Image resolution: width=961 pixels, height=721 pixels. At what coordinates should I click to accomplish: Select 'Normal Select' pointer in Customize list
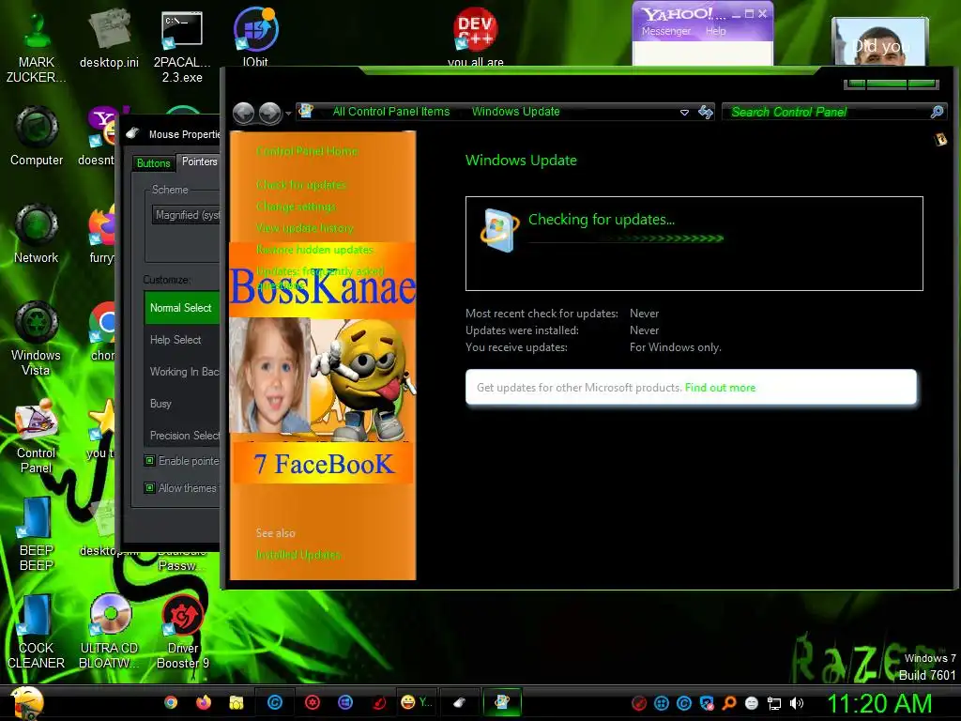[182, 308]
